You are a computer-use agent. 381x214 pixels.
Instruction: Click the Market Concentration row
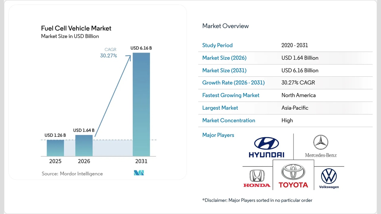tap(229, 120)
